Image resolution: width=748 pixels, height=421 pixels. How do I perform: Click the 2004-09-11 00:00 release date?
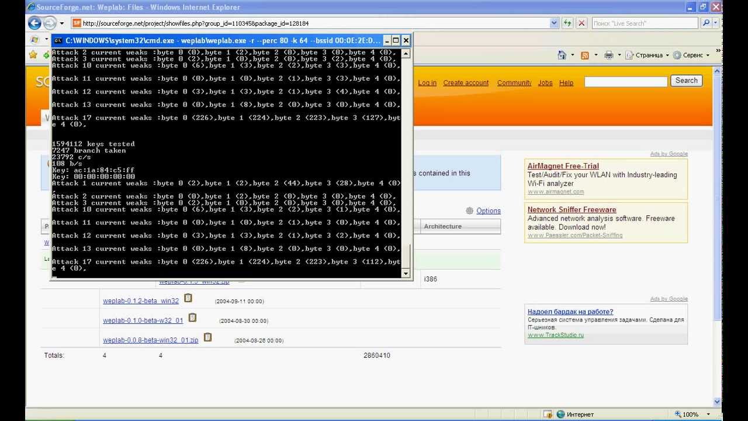(x=240, y=302)
